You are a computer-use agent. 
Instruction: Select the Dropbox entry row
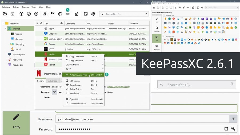coord(92,34)
